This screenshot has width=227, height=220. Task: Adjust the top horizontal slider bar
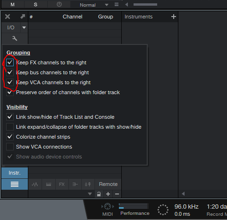point(145,5)
